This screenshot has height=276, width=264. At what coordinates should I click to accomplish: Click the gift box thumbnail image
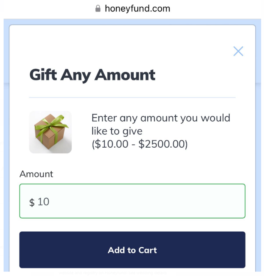pyautogui.click(x=50, y=132)
